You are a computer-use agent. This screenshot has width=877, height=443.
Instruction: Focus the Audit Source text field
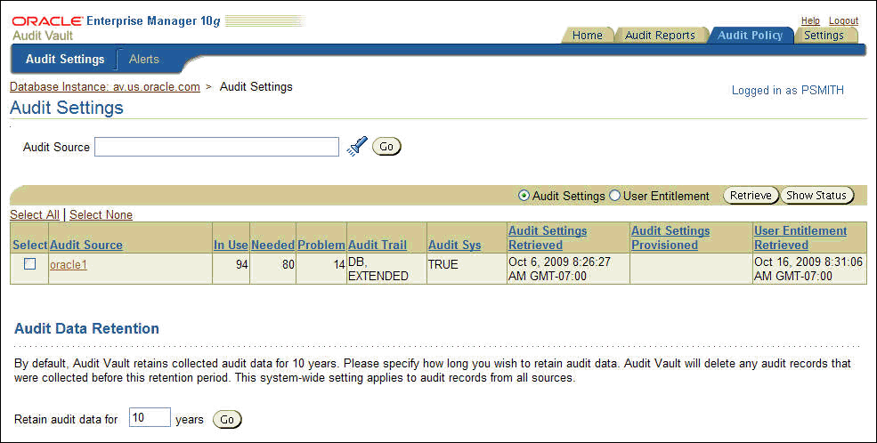(x=216, y=147)
